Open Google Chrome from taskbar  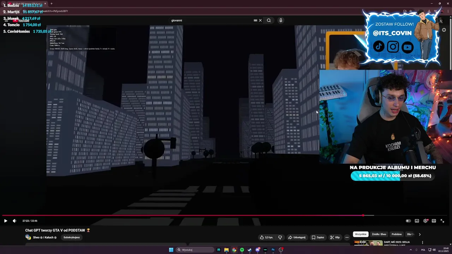234,250
